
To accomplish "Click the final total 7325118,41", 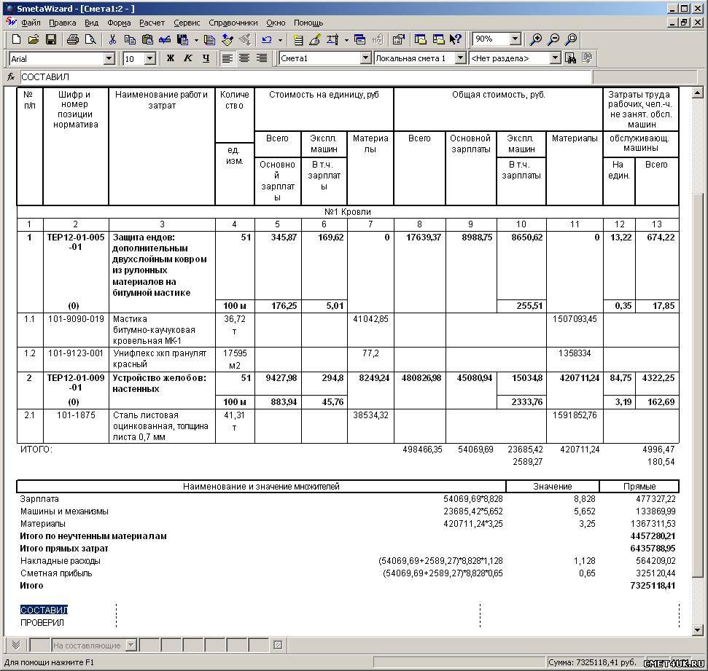I will tap(653, 586).
